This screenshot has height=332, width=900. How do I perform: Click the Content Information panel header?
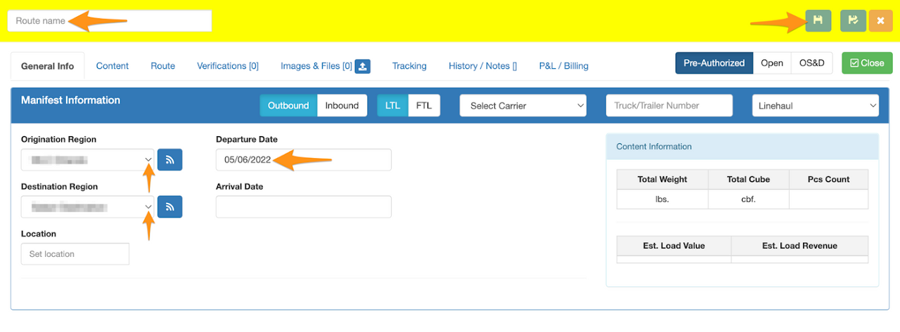pos(742,147)
